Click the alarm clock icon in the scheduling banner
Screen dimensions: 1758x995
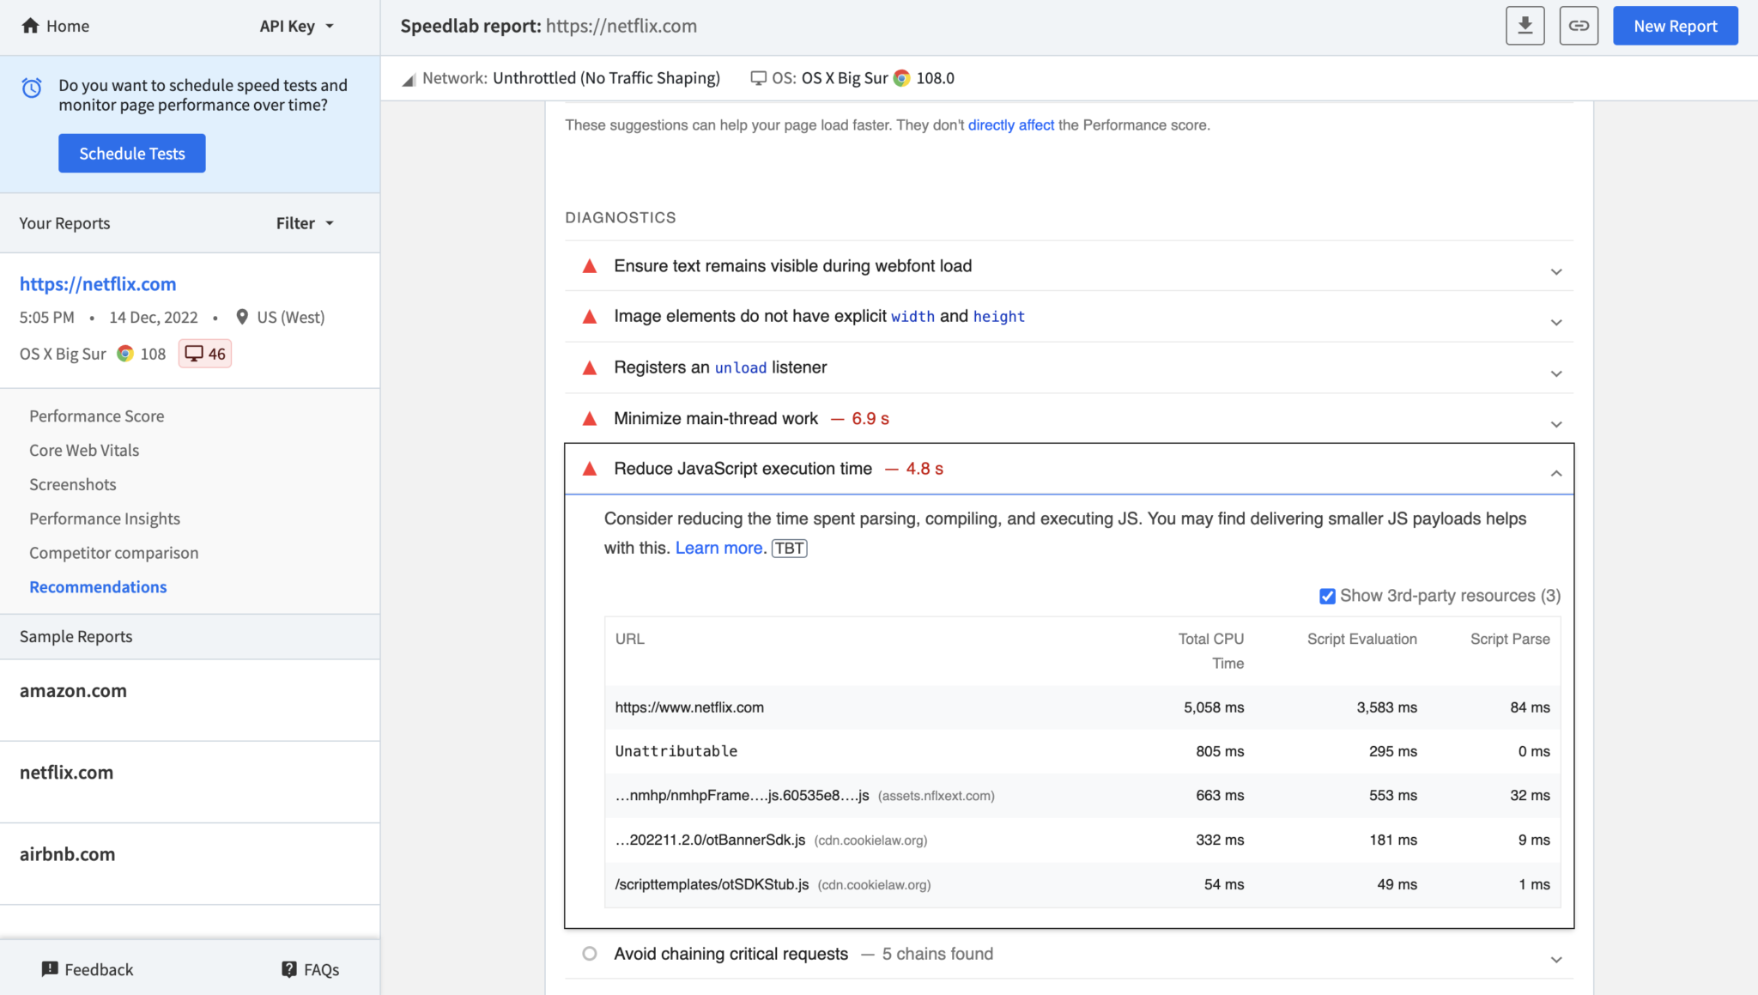pyautogui.click(x=32, y=88)
